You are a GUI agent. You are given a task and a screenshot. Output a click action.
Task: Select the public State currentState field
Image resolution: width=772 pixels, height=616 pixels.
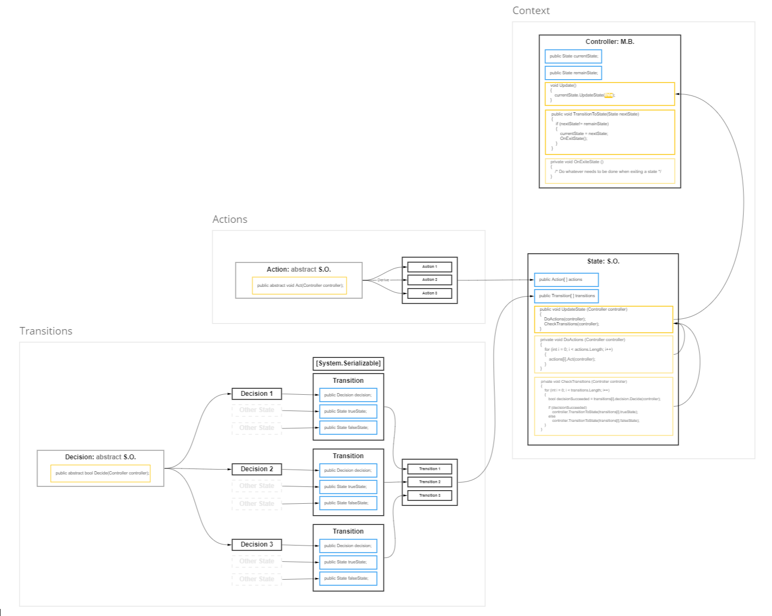(573, 56)
